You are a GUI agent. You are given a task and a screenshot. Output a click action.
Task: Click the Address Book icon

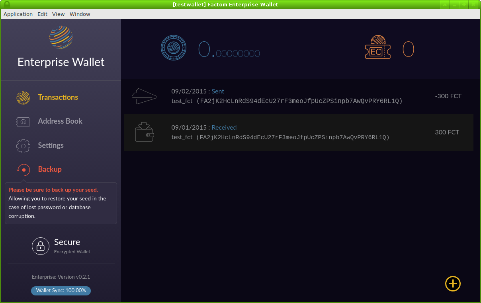coord(23,121)
